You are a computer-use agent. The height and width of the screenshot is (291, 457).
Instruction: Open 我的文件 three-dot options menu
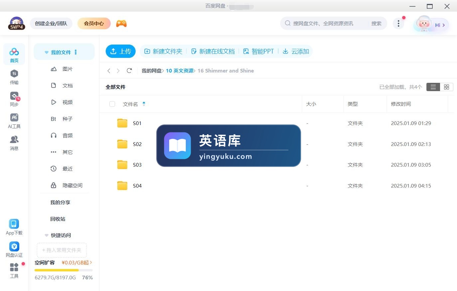point(76,52)
